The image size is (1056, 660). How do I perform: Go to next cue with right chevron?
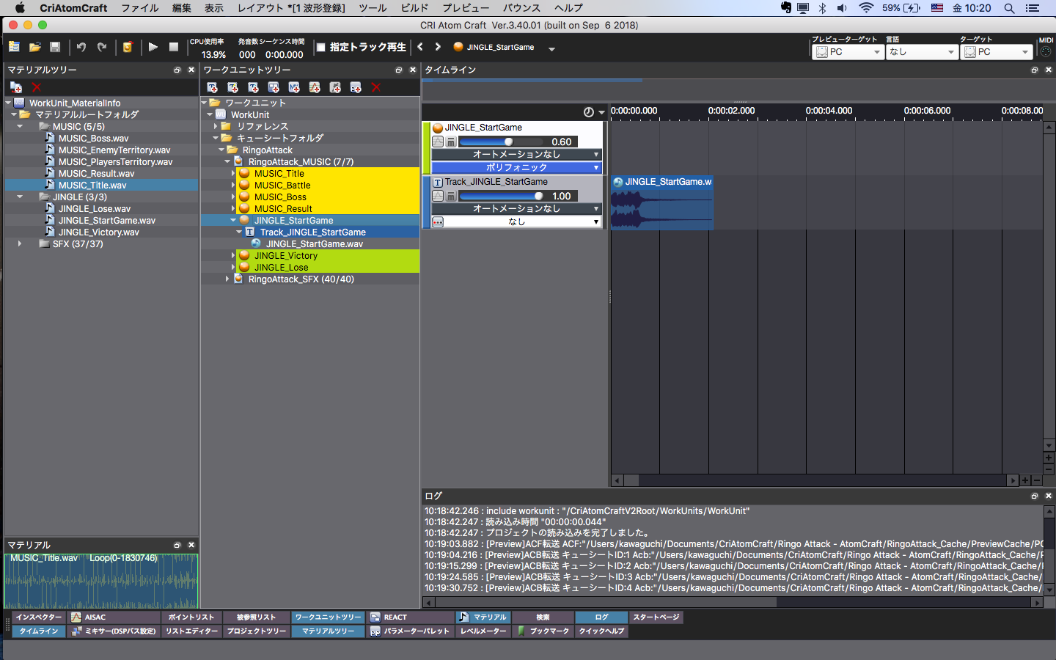[438, 46]
